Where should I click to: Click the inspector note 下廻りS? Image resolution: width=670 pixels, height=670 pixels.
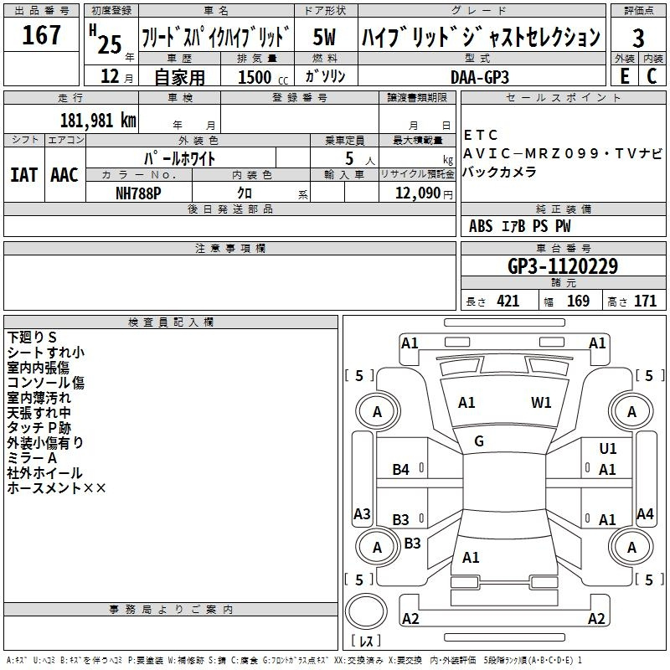pyautogui.click(x=32, y=338)
